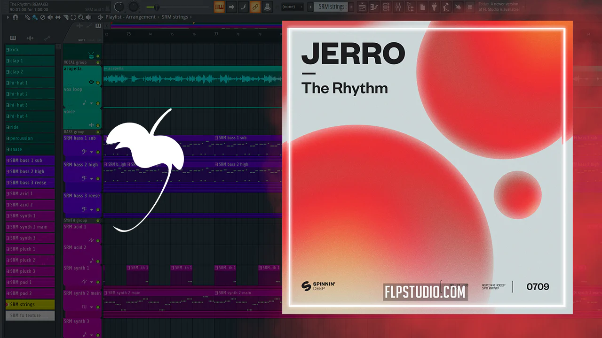Screen dimensions: 602x338
Task: Select the Draw pencil tool
Action: 28,17
